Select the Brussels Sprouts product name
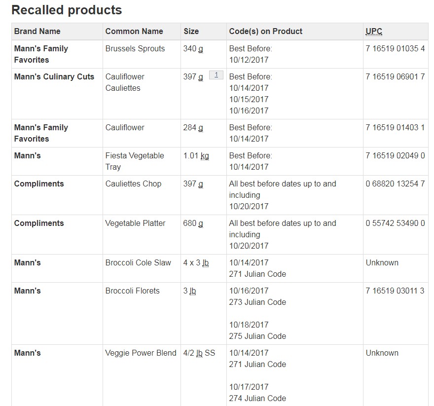Viewport: 434px width, 406px height. tap(135, 48)
